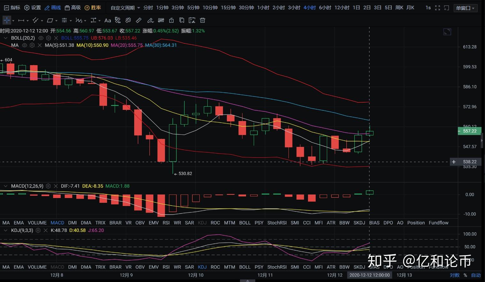Click the copy drawings icon

click(181, 20)
